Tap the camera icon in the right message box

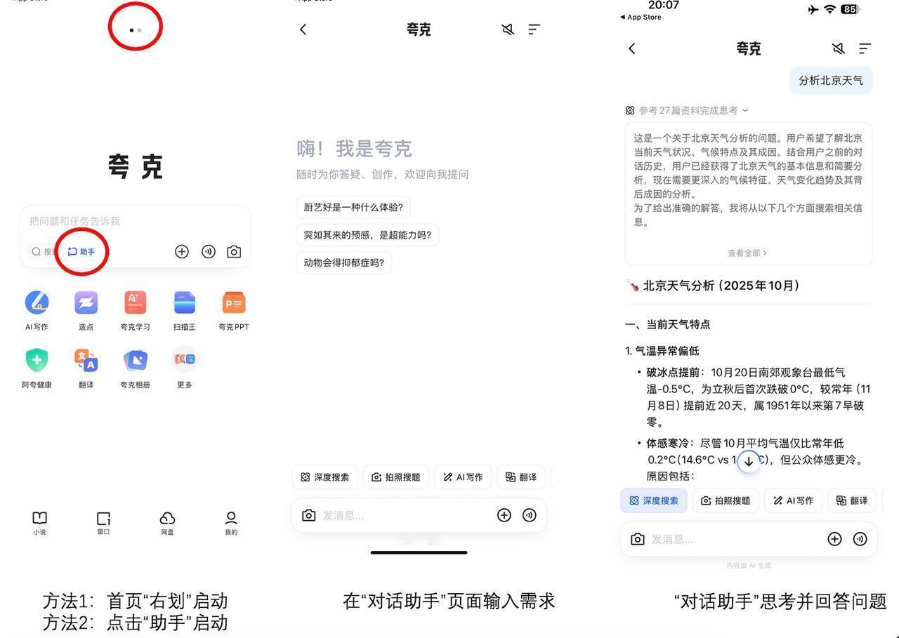638,539
